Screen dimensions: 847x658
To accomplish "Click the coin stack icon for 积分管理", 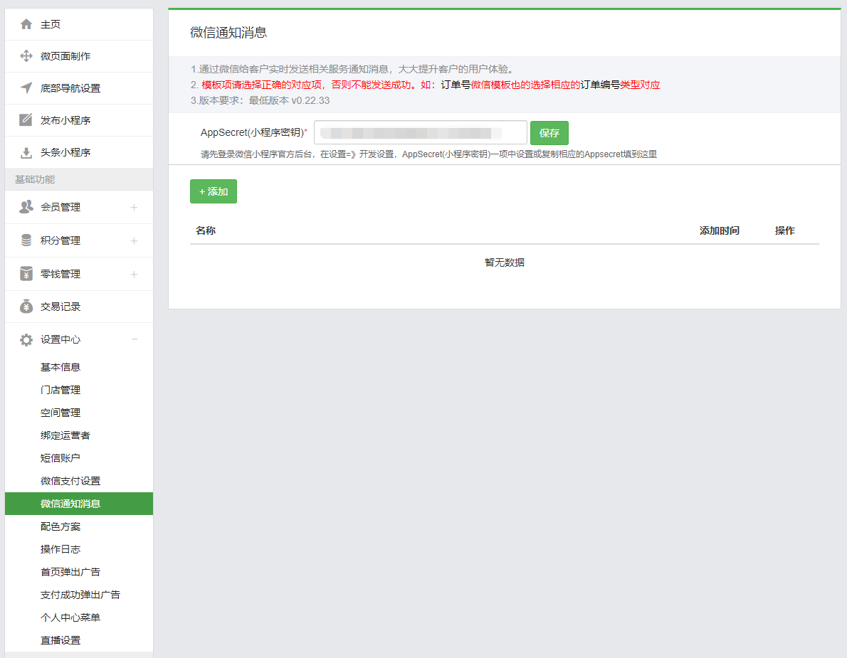I will [26, 240].
